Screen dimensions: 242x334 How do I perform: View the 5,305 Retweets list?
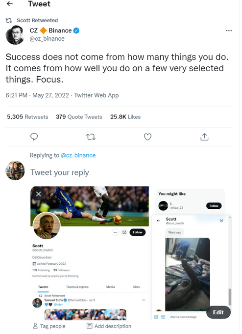pyautogui.click(x=27, y=117)
